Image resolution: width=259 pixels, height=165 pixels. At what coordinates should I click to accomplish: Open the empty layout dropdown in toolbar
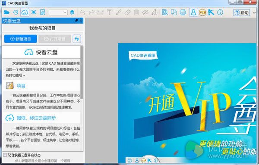click(58, 12)
